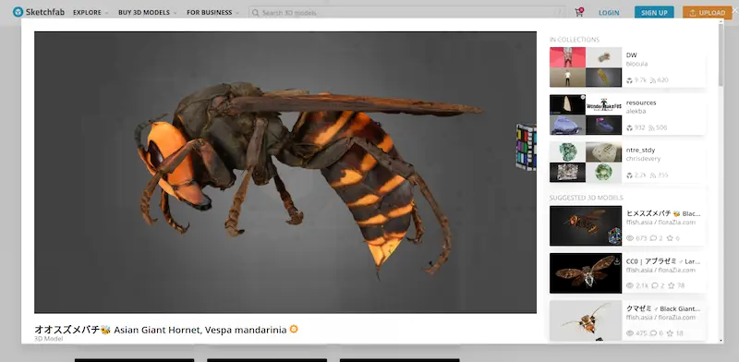Open the クマゼミ Black Giant model title
Image resolution: width=739 pixels, height=362 pixels.
pos(662,308)
